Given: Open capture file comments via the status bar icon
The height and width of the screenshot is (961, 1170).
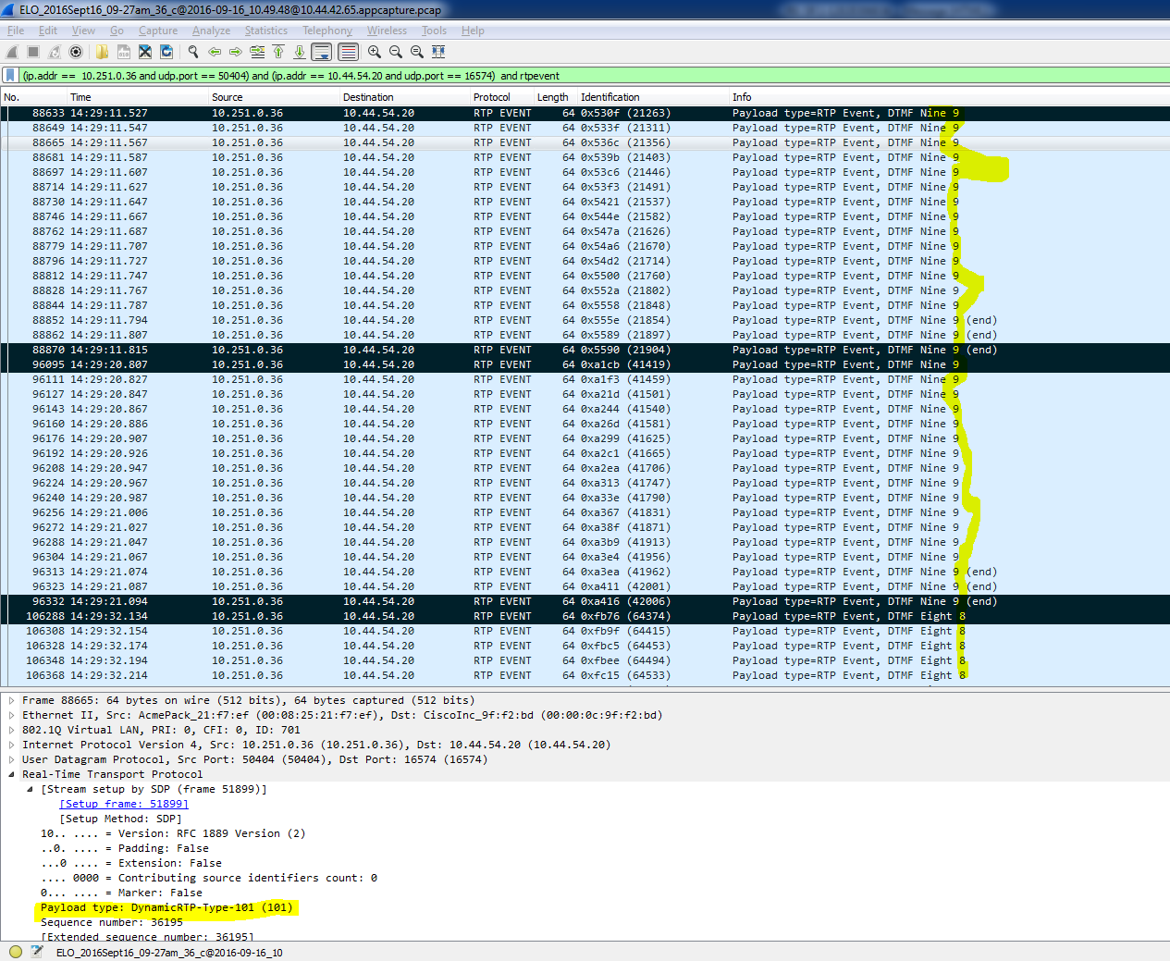Looking at the screenshot, I should tap(37, 952).
